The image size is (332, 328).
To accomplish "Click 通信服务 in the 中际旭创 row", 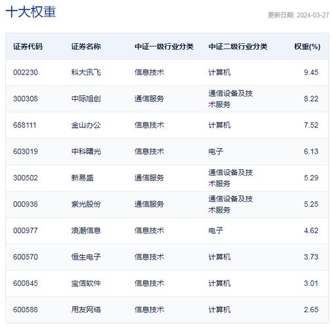I will [149, 98].
